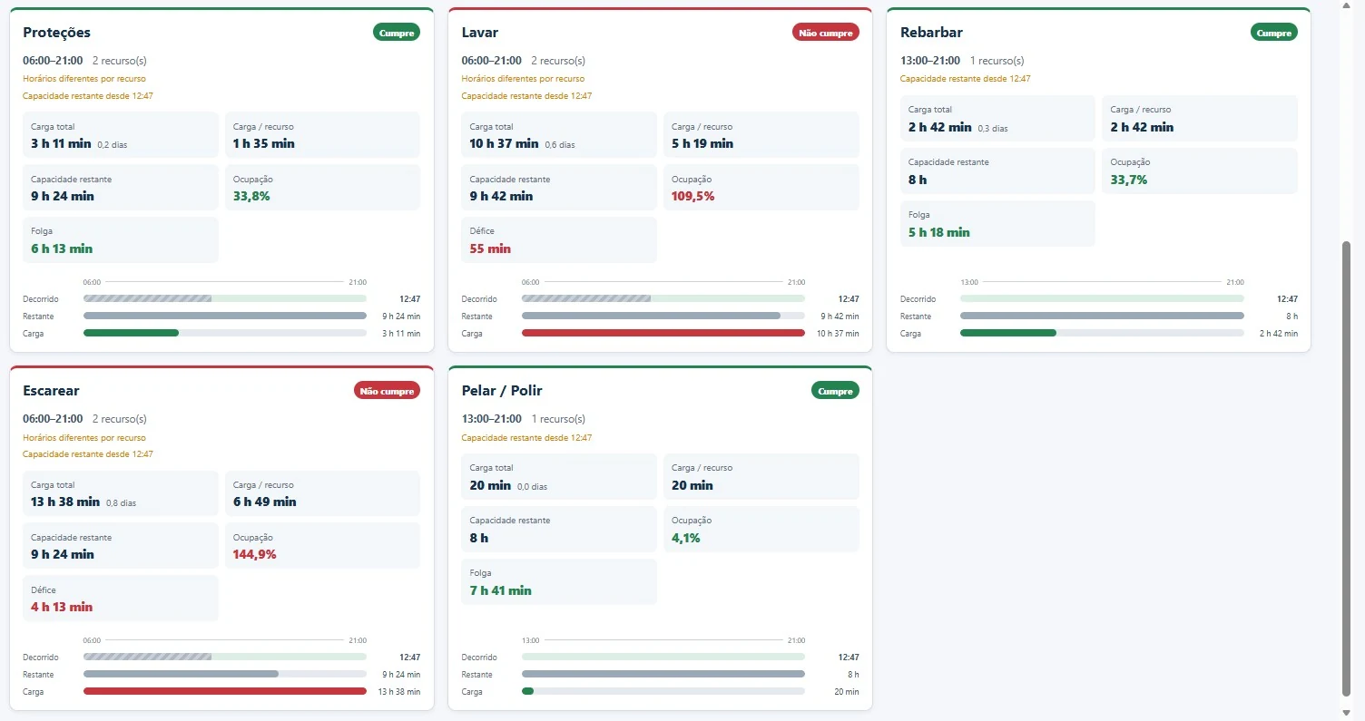The width and height of the screenshot is (1365, 721).
Task: Click the Folga 5 h 18 min value
Action: (x=939, y=232)
